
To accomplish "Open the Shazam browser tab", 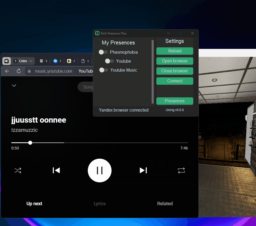I will 55,61.
